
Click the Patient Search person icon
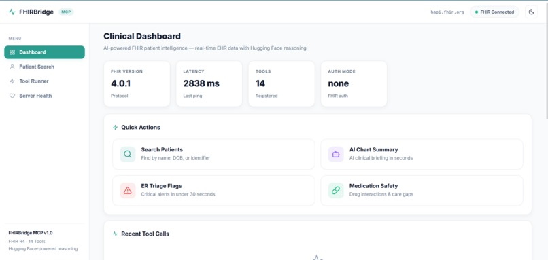coord(12,67)
